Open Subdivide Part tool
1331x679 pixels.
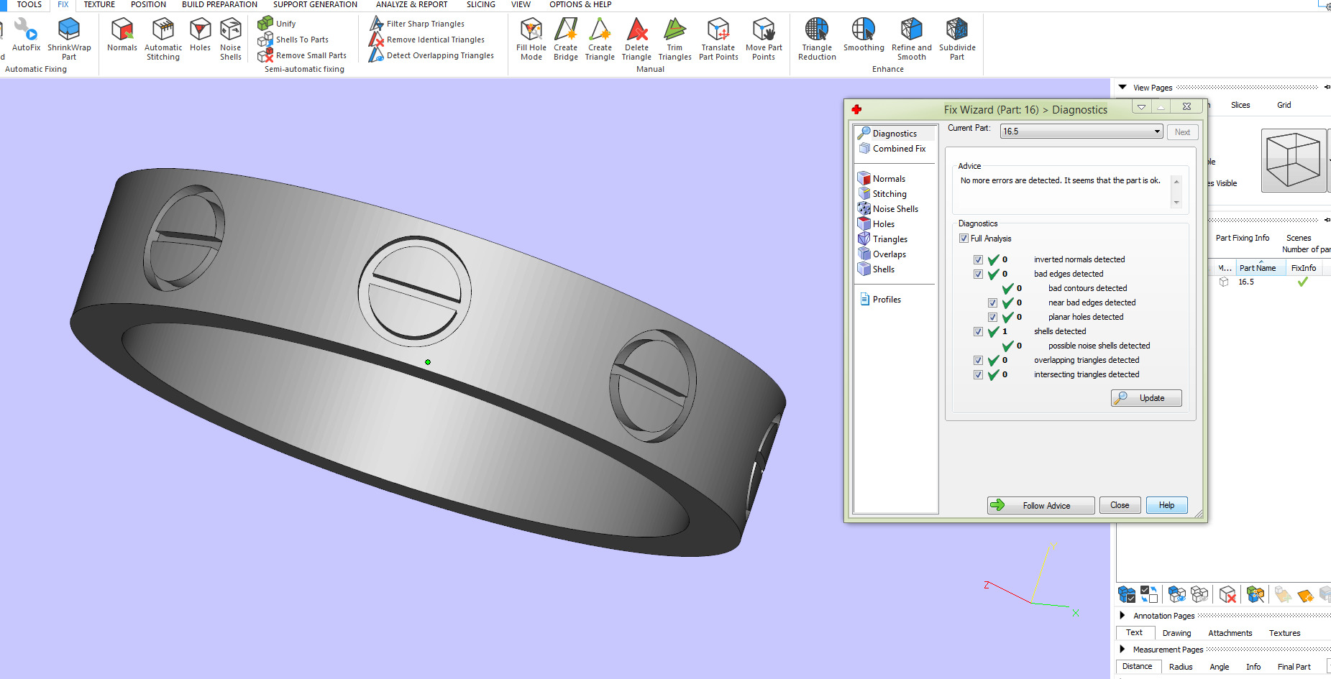(957, 39)
